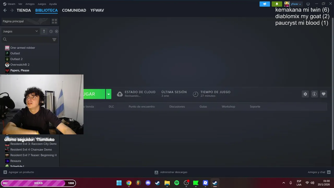
Task: Open the DLC tab
Action: point(111,107)
